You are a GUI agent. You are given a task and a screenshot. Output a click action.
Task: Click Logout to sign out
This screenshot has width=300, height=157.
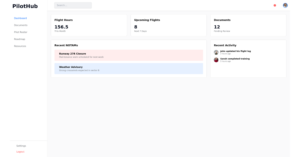pos(20,152)
